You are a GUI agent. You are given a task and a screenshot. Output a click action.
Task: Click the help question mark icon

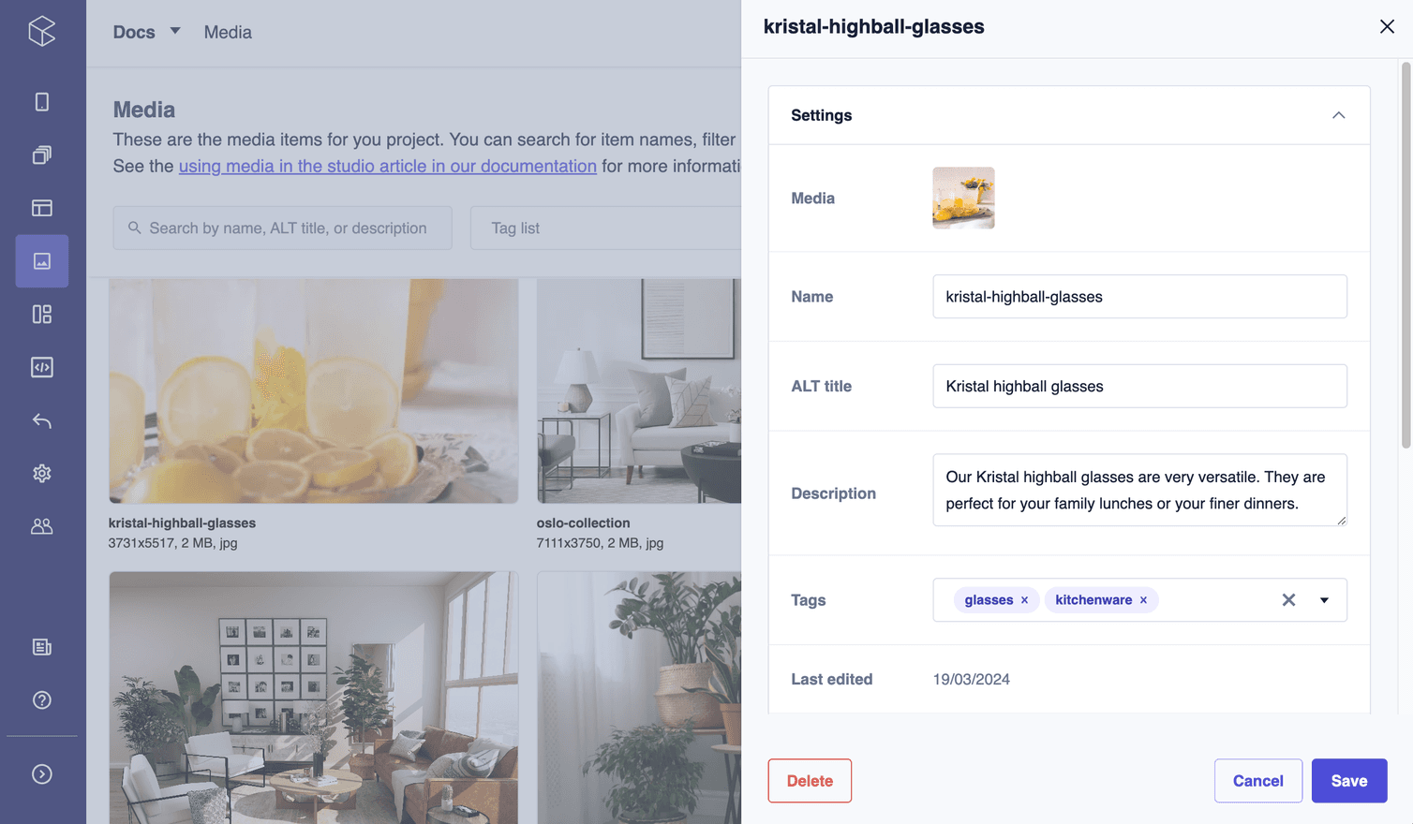point(42,699)
